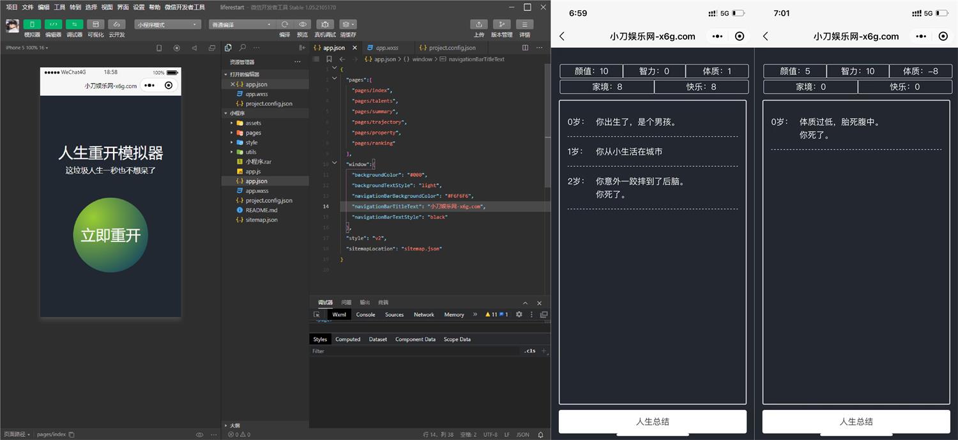Viewport: 958px width, 440px height.
Task: Open the 调试器 debugger panel
Action: click(x=75, y=24)
